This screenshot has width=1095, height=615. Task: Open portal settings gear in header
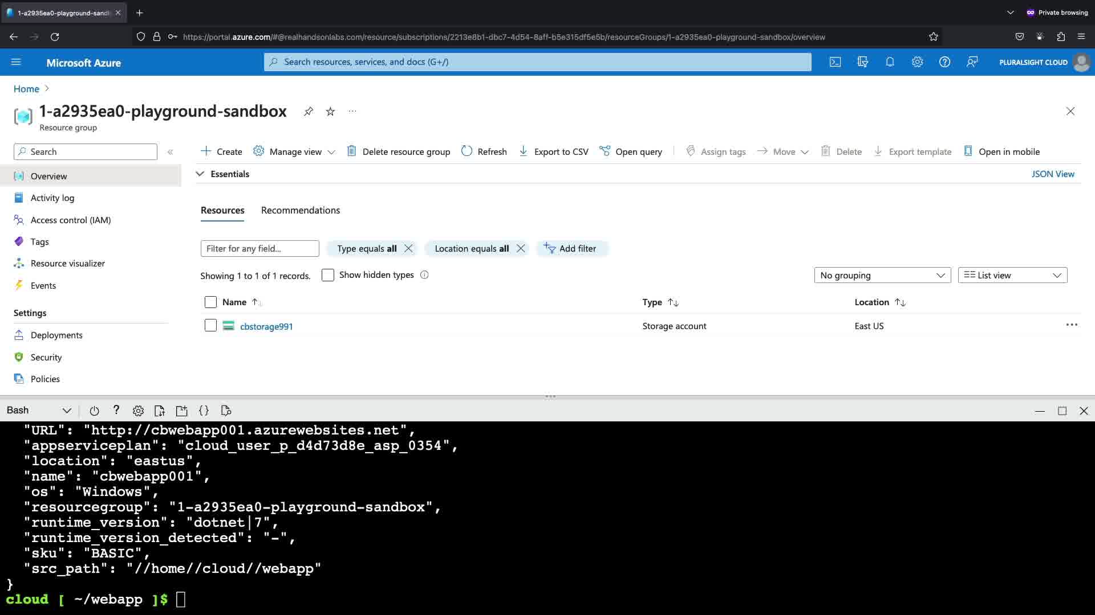click(x=917, y=62)
